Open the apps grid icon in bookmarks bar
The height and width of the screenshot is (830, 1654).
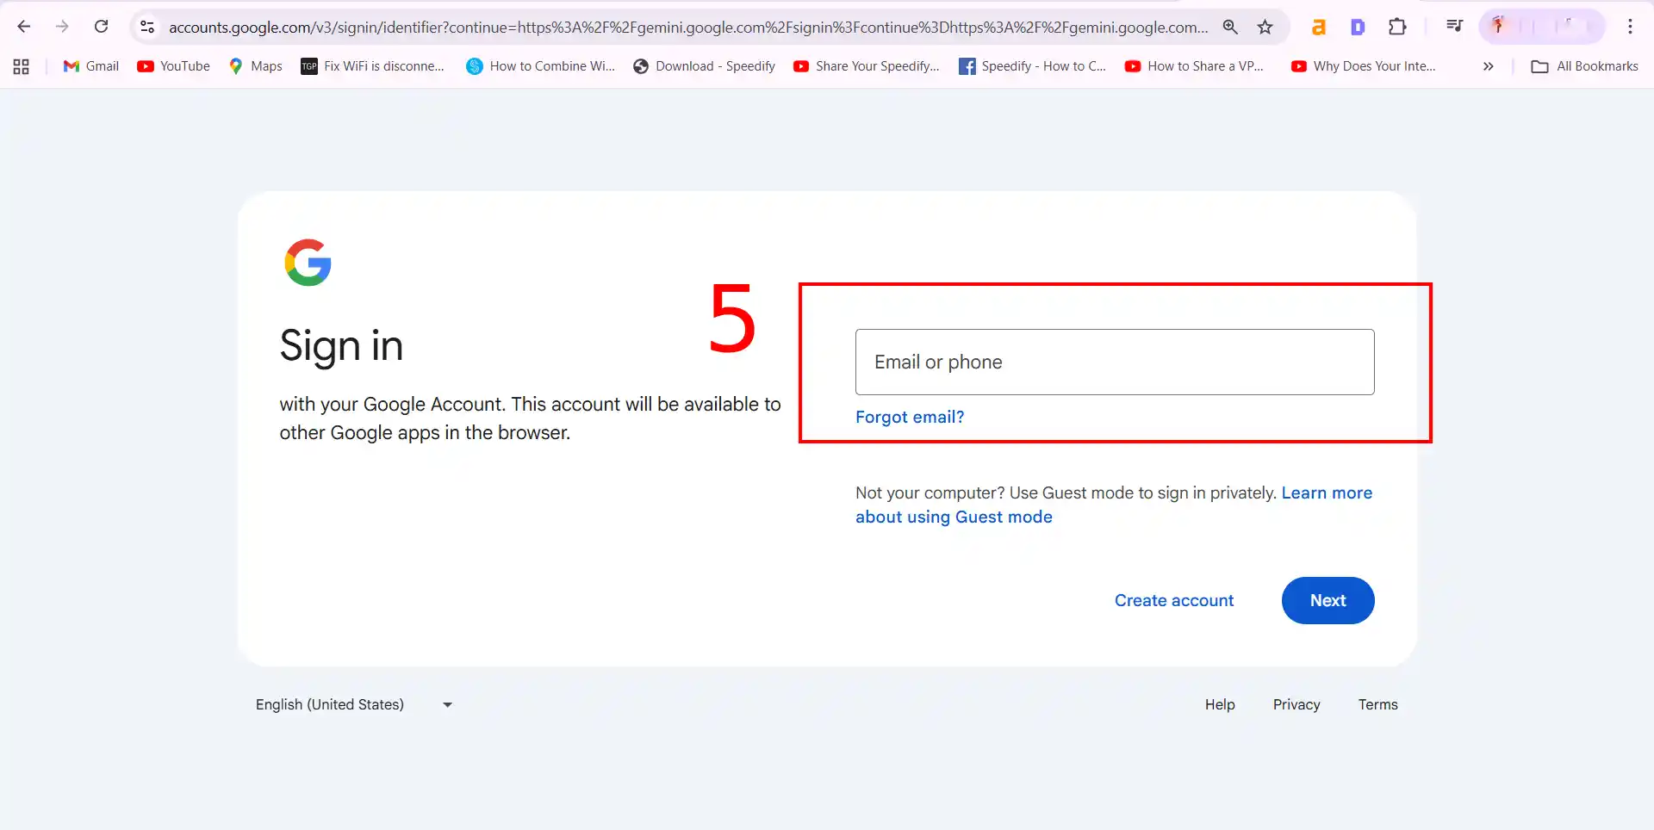click(22, 66)
